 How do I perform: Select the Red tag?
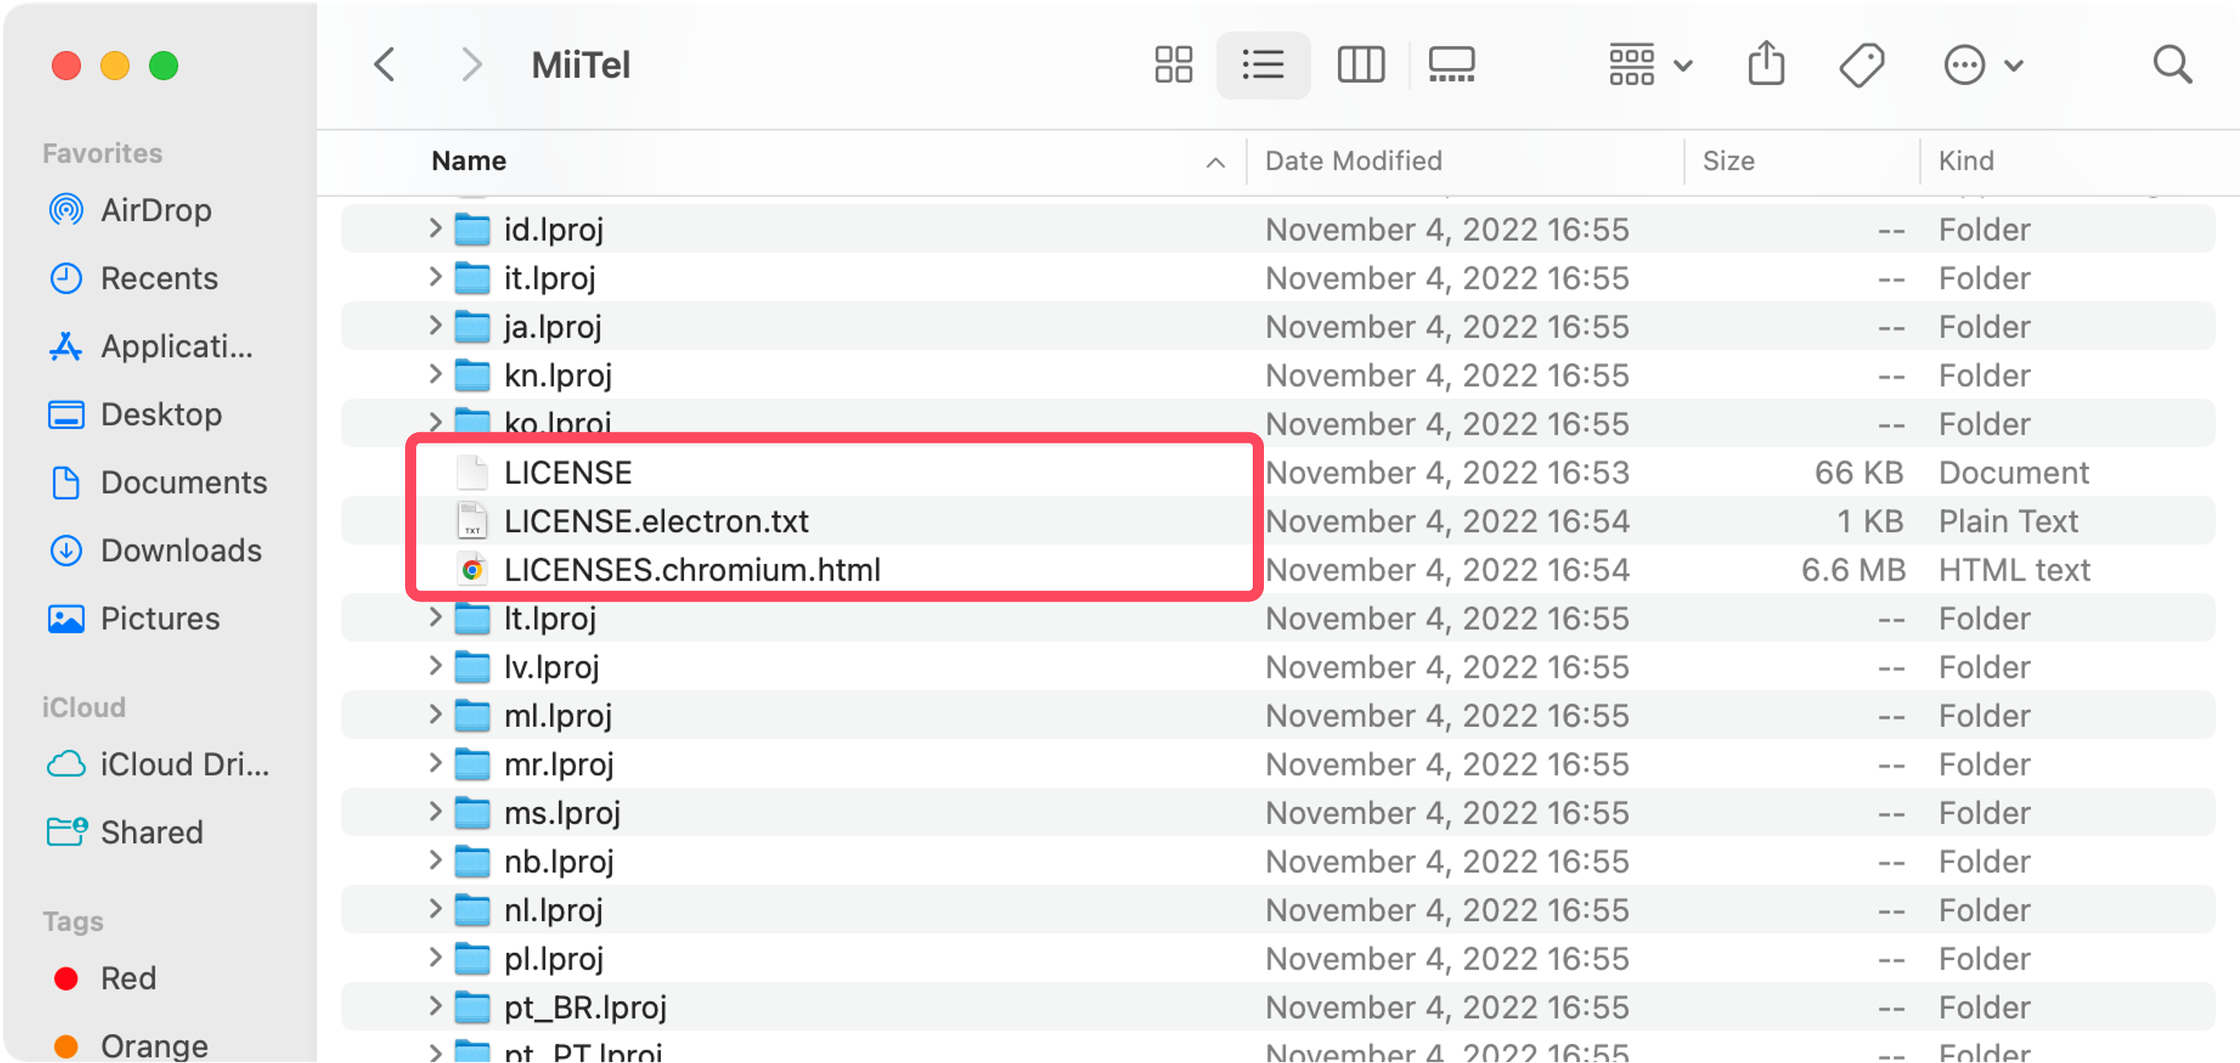pos(128,978)
